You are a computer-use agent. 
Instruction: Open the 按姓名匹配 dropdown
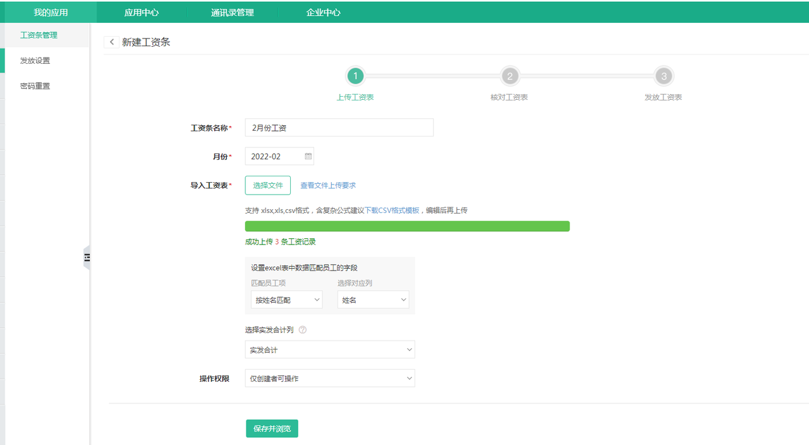pyautogui.click(x=286, y=300)
